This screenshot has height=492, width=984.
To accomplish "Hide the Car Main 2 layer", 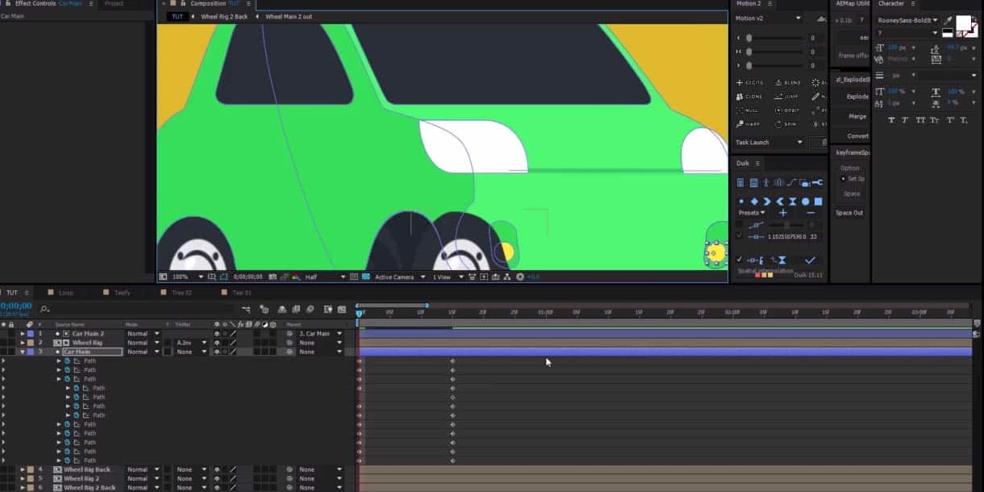I will pyautogui.click(x=3, y=333).
